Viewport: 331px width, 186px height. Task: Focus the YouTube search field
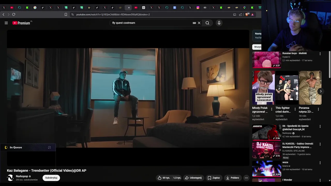(x=151, y=23)
